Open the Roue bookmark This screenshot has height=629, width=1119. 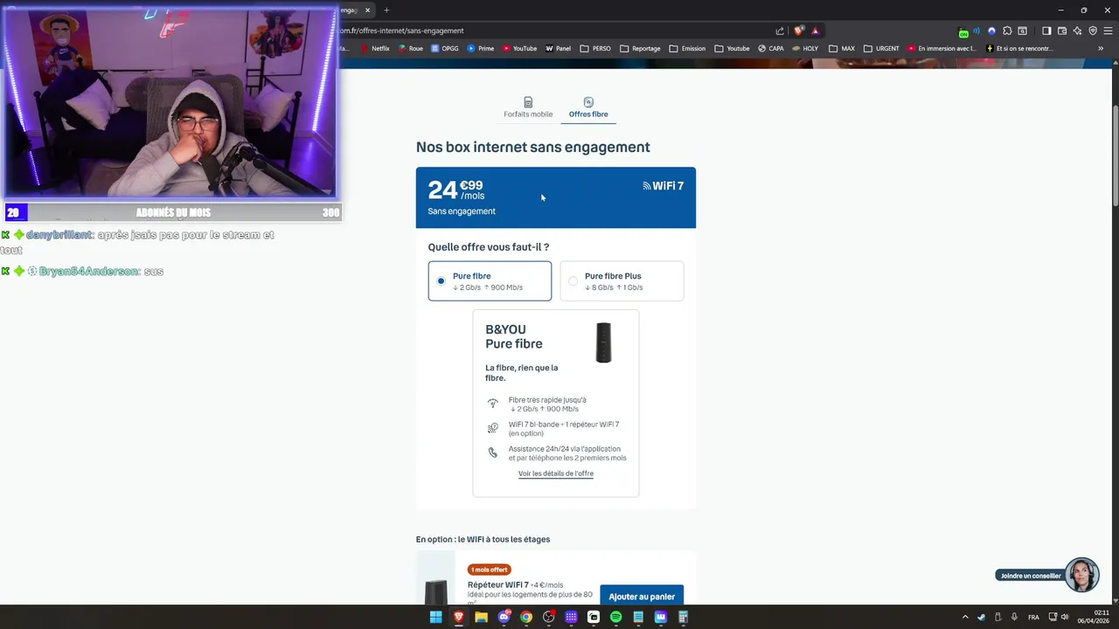pos(410,49)
